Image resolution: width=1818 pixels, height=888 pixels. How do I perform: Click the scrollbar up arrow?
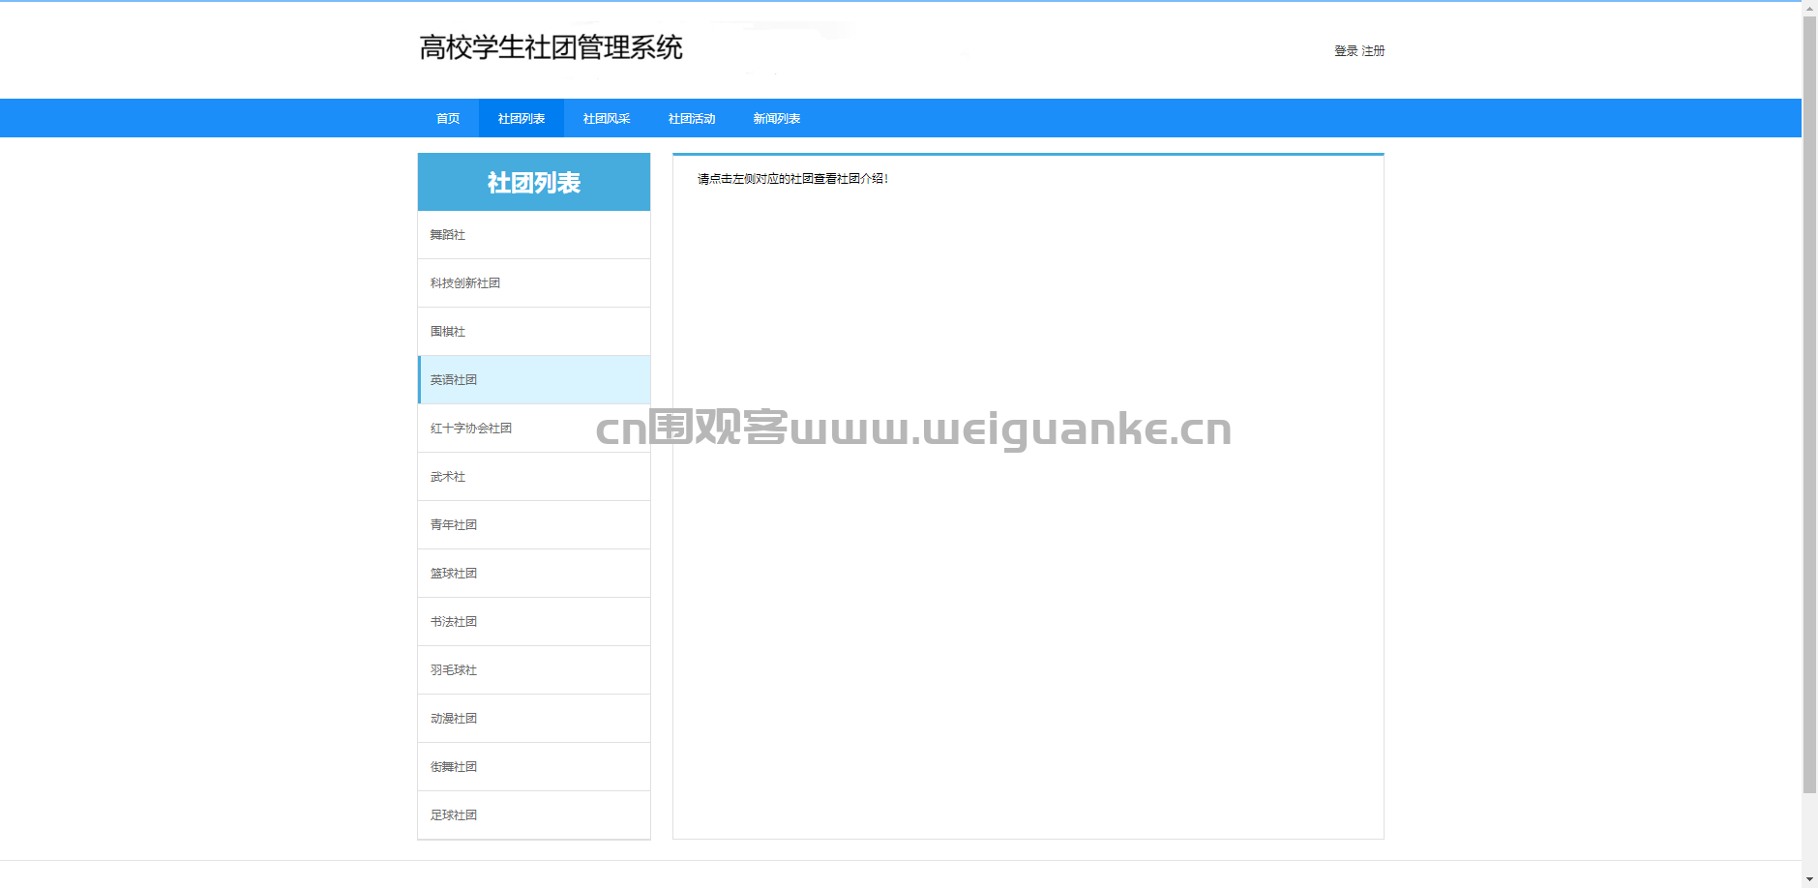tap(1809, 8)
